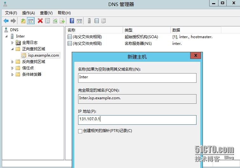Select 反向查找区域 in tree
The height and width of the screenshot is (168, 240).
(34, 62)
